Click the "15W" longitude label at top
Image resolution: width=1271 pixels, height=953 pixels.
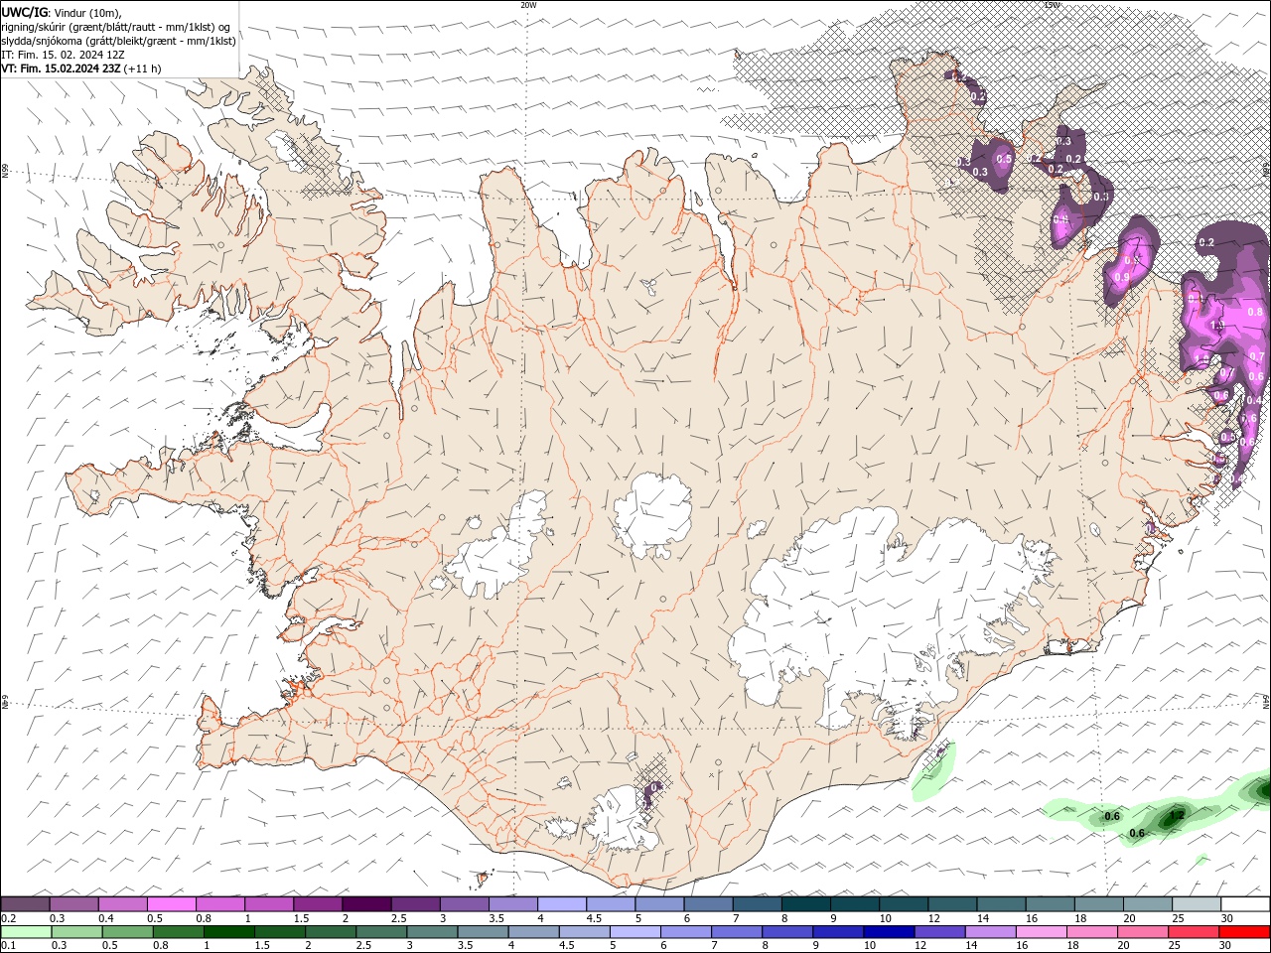[x=1052, y=5]
